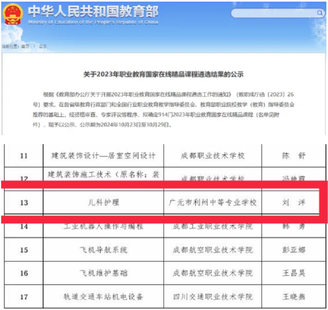Open the 首页 breadcrumb link
Viewport: 328px width, 310px height.
point(25,46)
